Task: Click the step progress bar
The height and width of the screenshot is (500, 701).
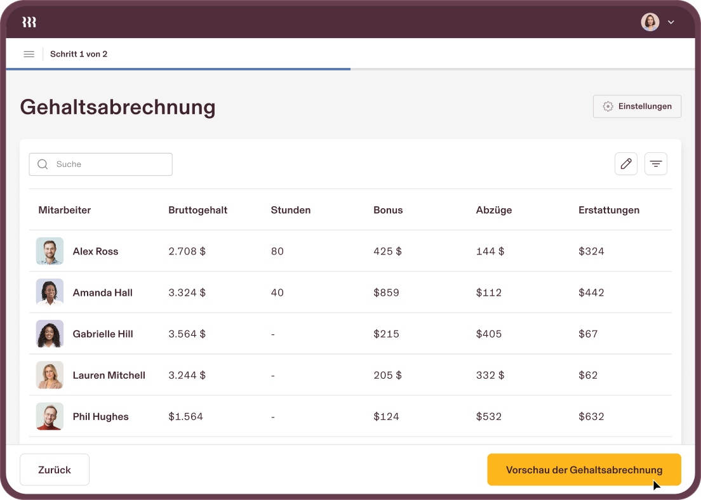Action: (350, 69)
